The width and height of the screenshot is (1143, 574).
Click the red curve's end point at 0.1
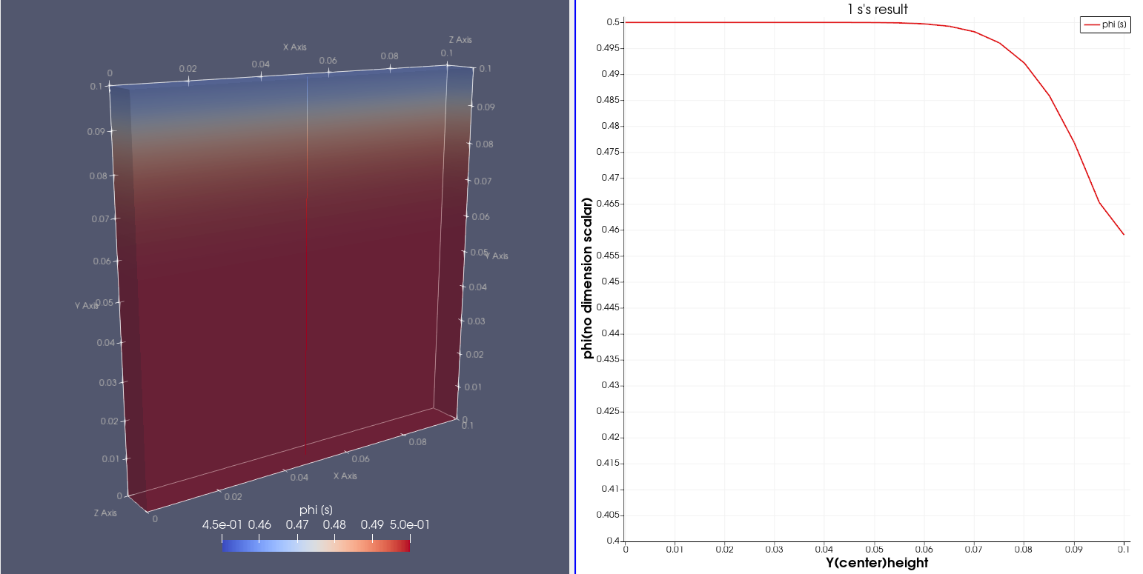[1124, 234]
